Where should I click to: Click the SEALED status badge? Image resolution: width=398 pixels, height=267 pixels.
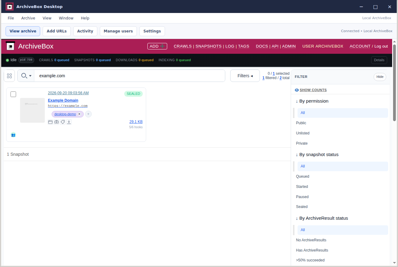[133, 94]
